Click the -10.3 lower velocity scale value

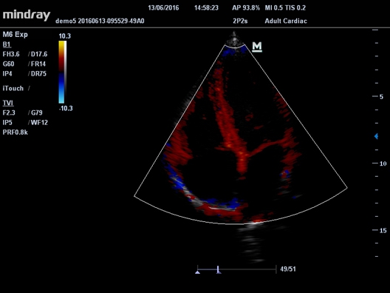[66, 108]
